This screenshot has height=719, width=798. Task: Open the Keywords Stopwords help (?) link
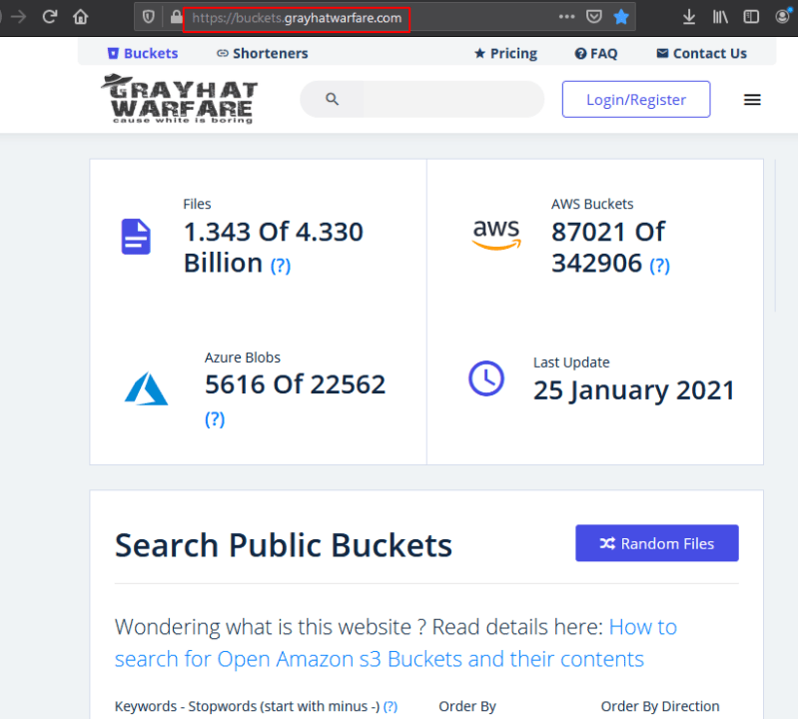point(391,706)
